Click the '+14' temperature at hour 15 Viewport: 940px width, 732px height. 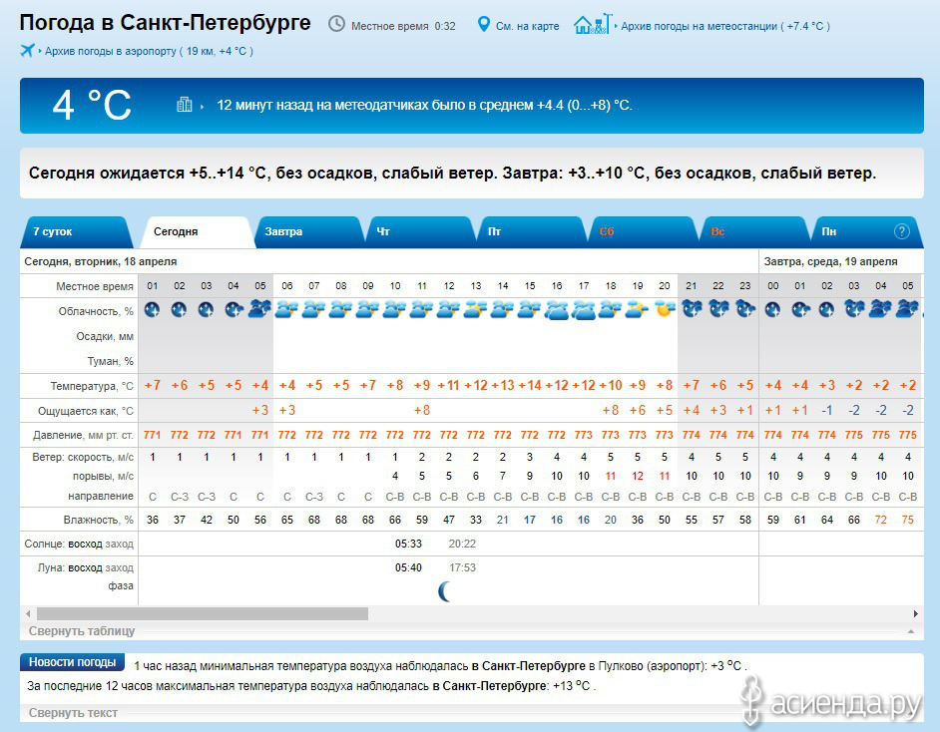pyautogui.click(x=529, y=386)
